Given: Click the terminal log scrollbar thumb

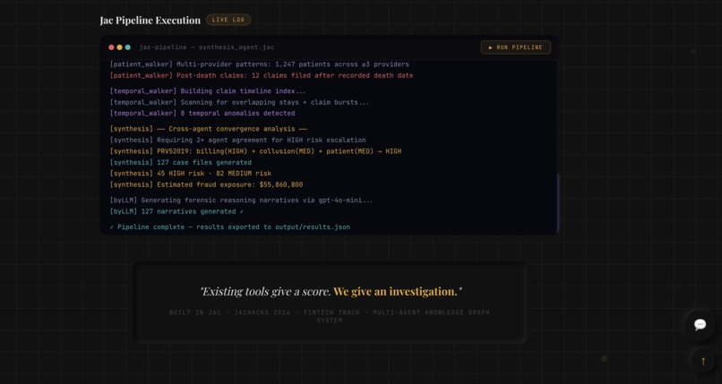Looking at the screenshot, I should pos(559,203).
